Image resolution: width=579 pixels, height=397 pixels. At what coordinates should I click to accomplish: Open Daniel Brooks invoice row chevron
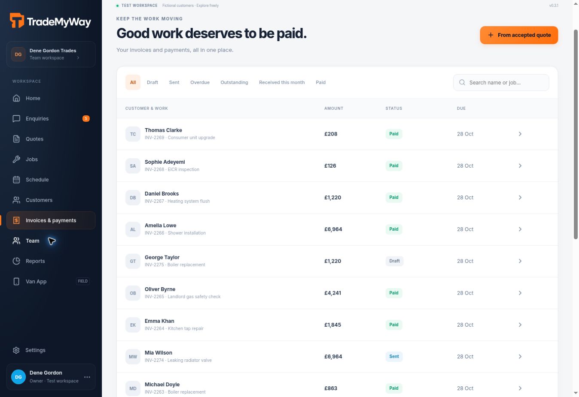[x=520, y=198]
